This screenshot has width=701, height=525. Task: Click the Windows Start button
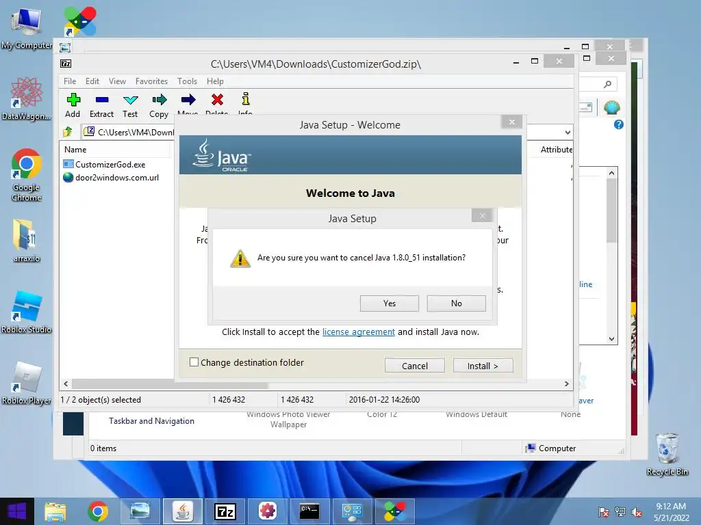[x=17, y=511]
